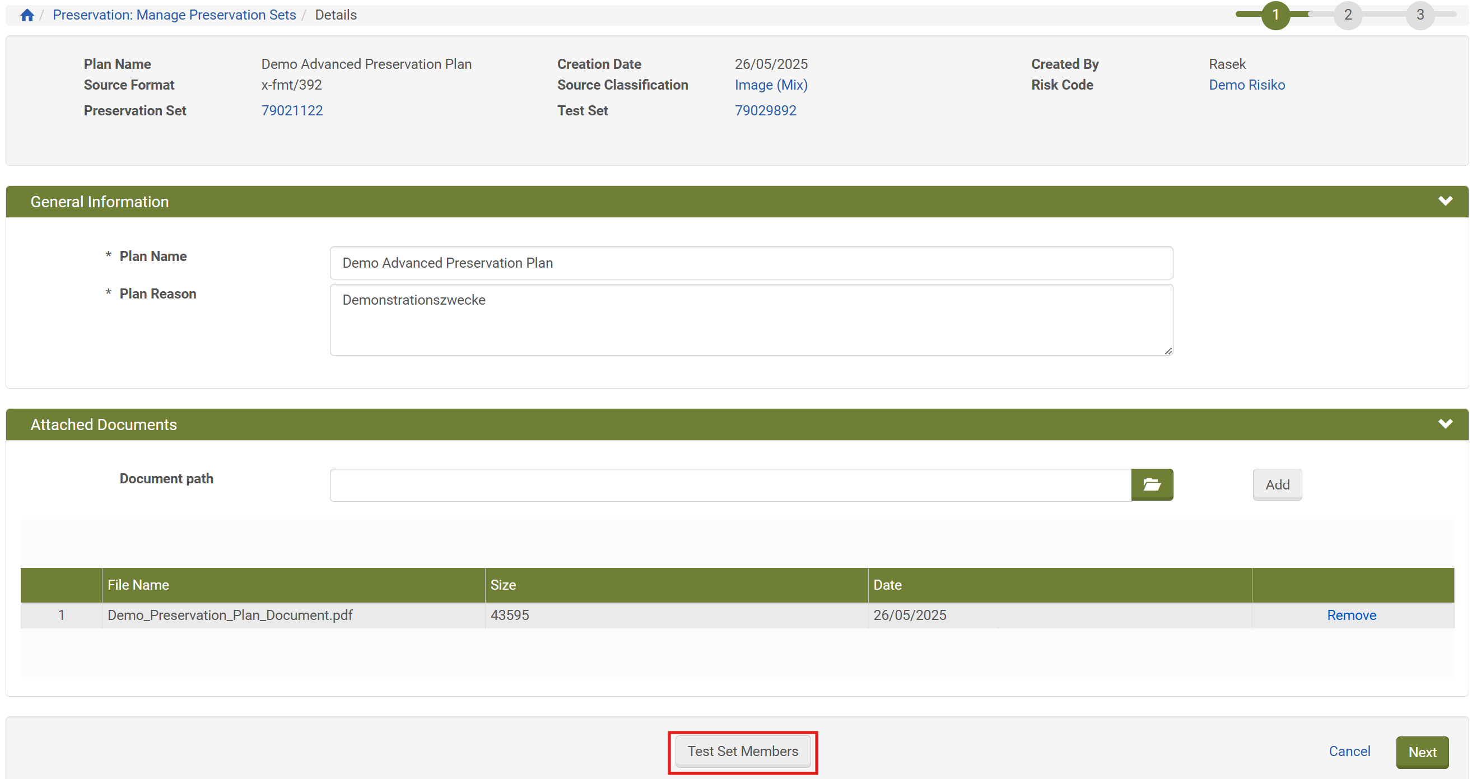
Task: Proceed with the Next button
Action: [1422, 752]
